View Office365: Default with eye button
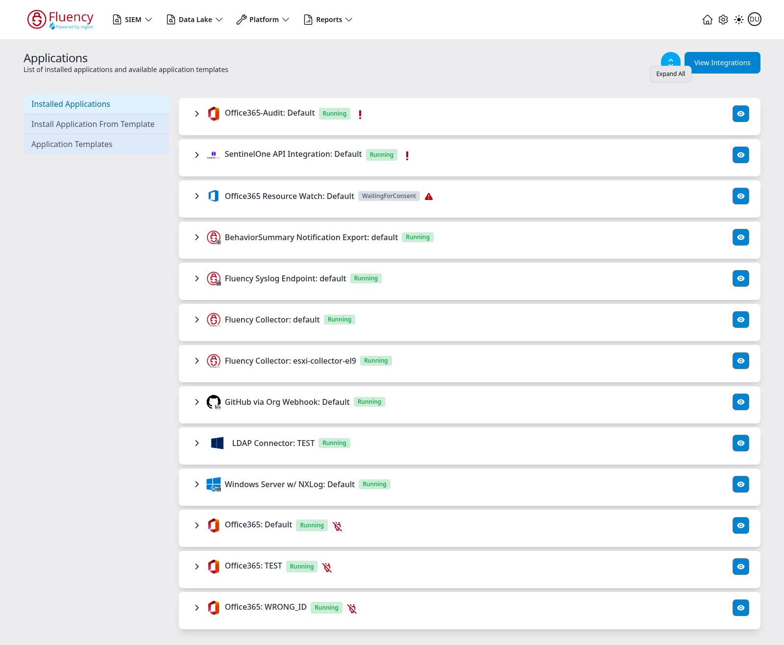 (x=741, y=525)
